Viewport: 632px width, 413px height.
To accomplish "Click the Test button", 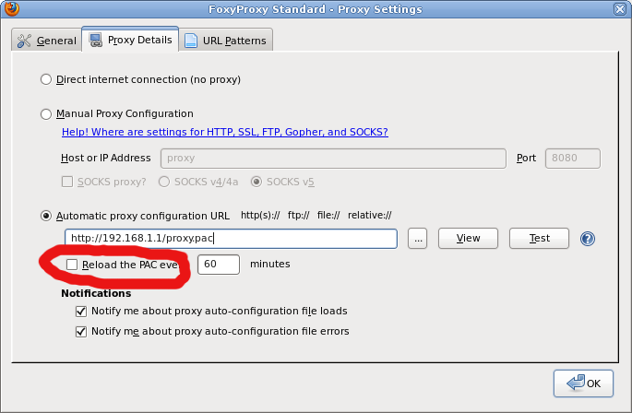I will pos(539,239).
